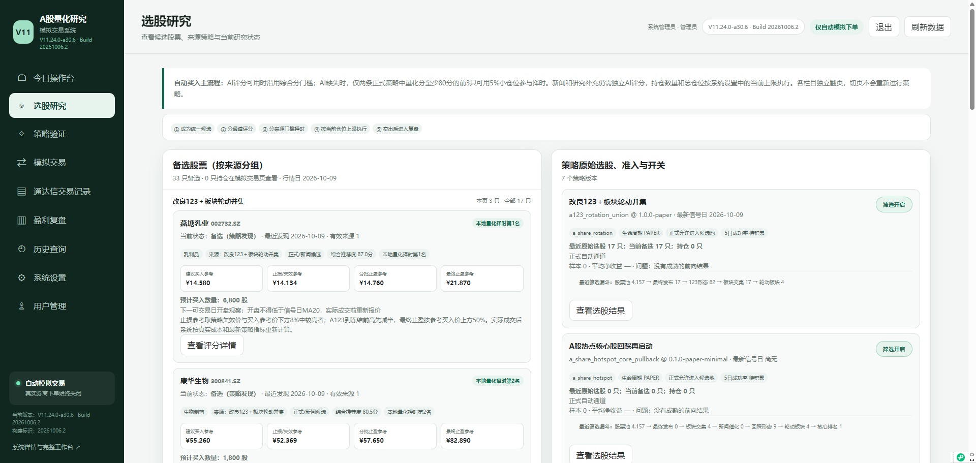Click the green status dot beside 自动模拟交易

[18, 383]
